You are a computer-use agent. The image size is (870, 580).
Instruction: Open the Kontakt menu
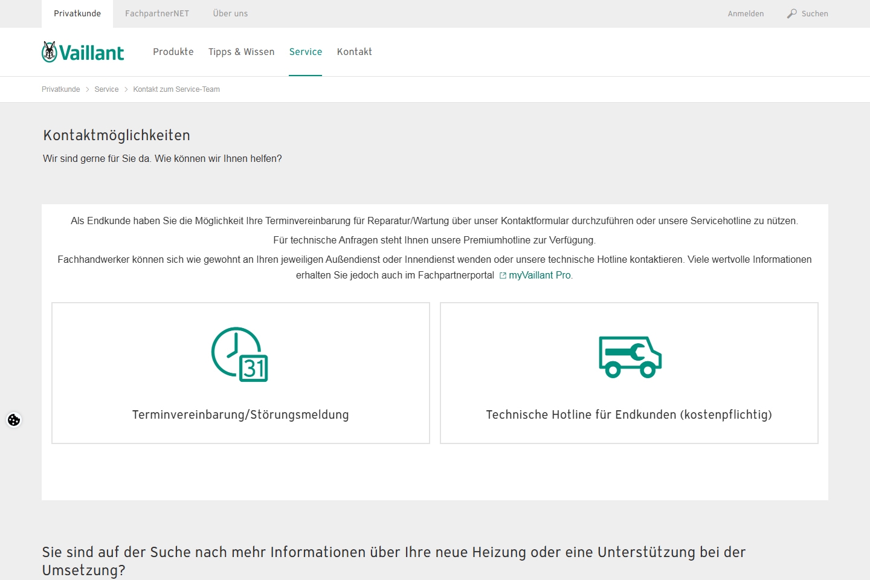pos(355,52)
